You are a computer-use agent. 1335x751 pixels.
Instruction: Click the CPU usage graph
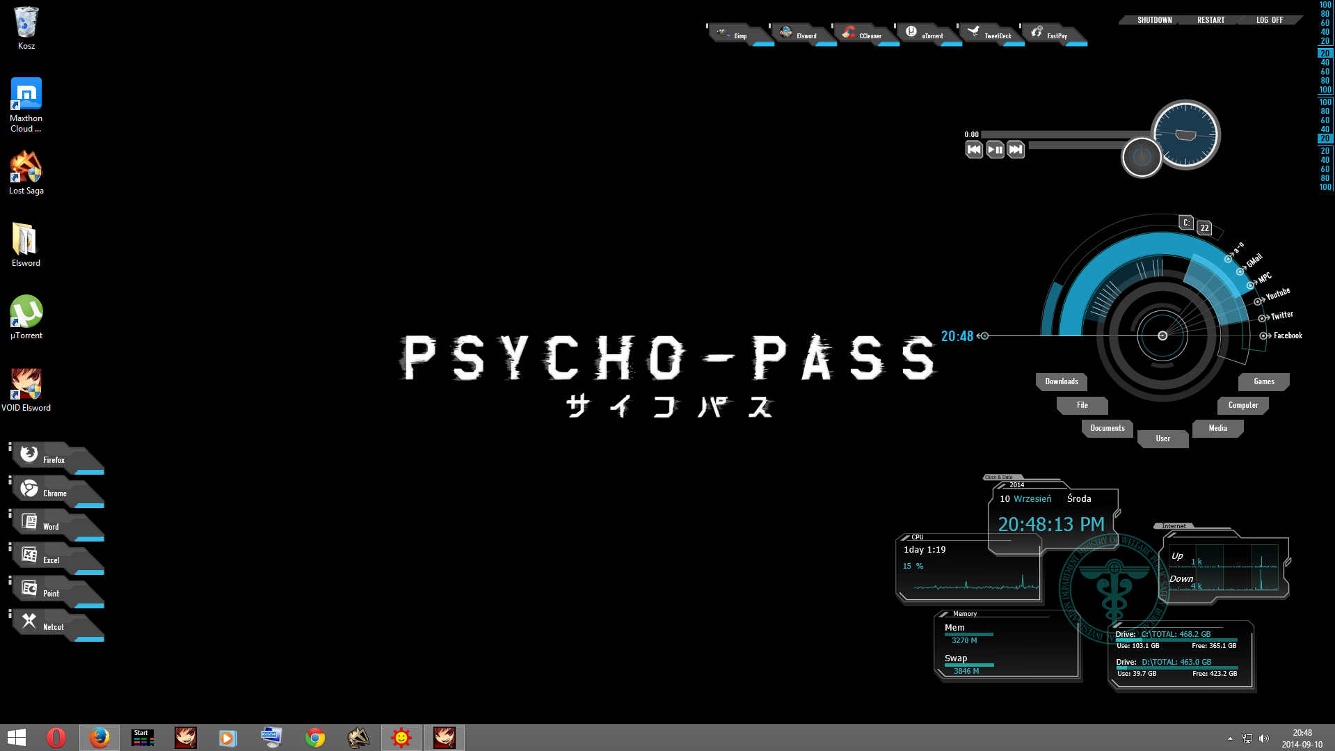[976, 583]
